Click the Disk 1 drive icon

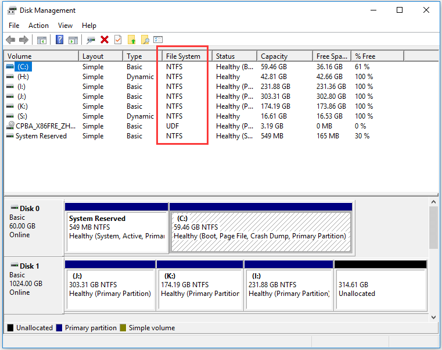pos(14,265)
